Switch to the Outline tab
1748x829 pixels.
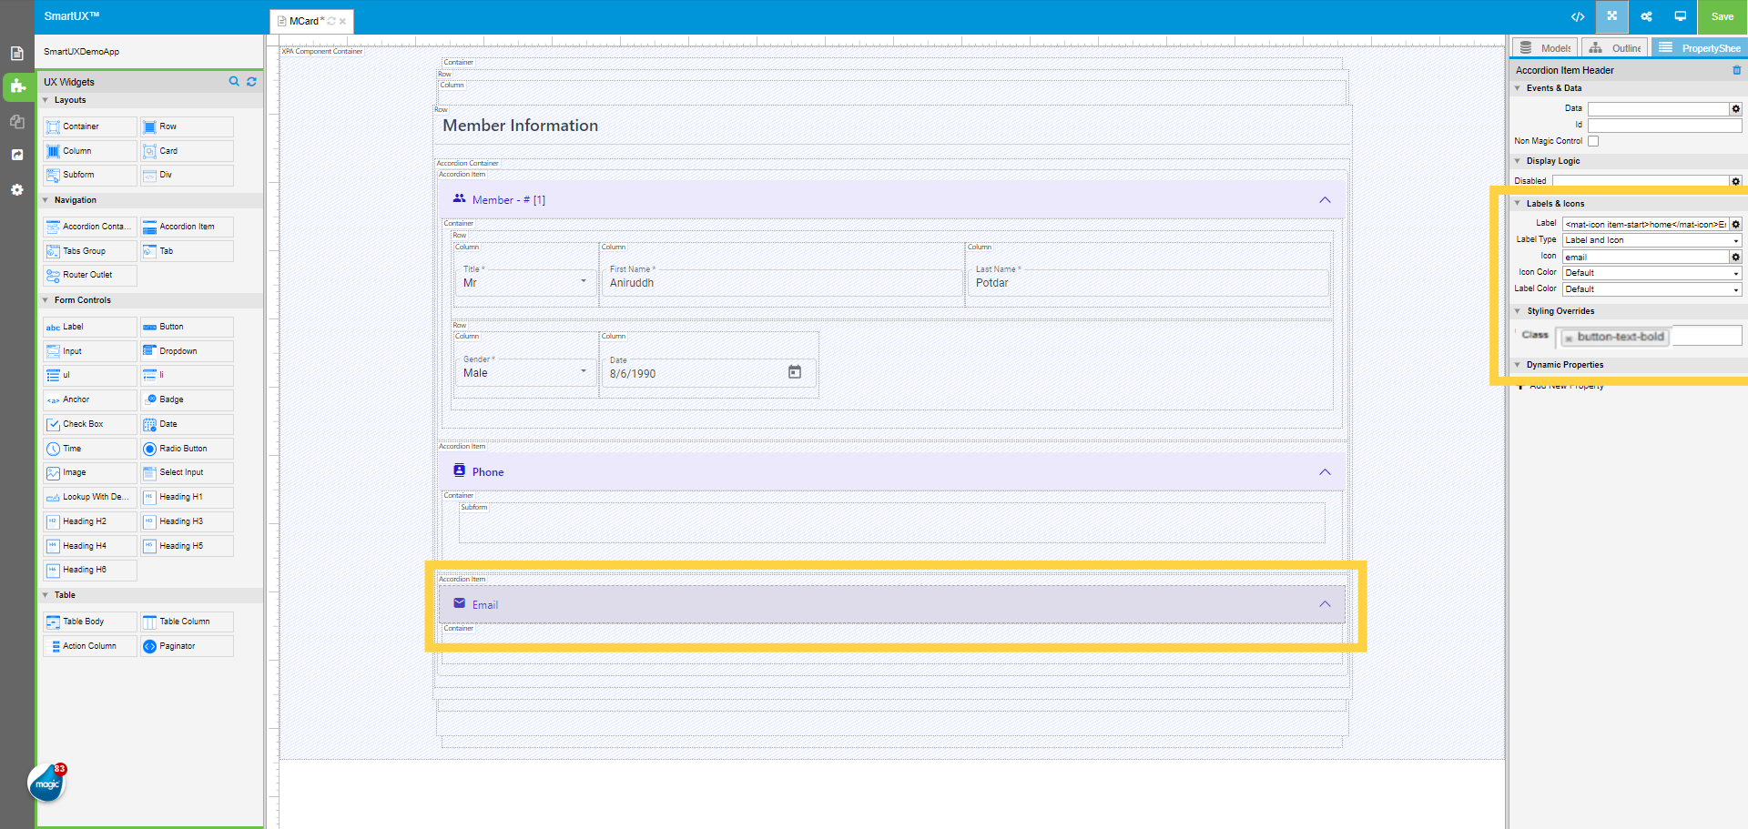point(1615,48)
